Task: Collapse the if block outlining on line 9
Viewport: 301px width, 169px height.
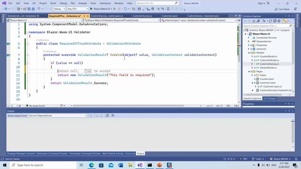Action: pyautogui.click(x=27, y=63)
